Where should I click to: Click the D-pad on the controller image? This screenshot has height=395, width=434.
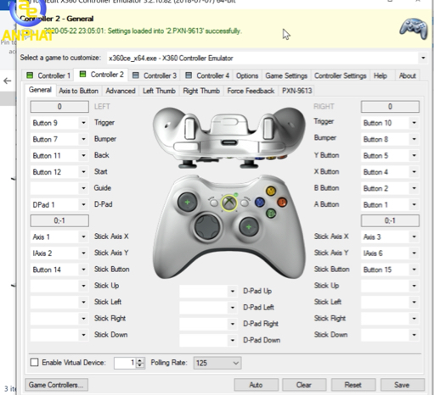pyautogui.click(x=207, y=226)
